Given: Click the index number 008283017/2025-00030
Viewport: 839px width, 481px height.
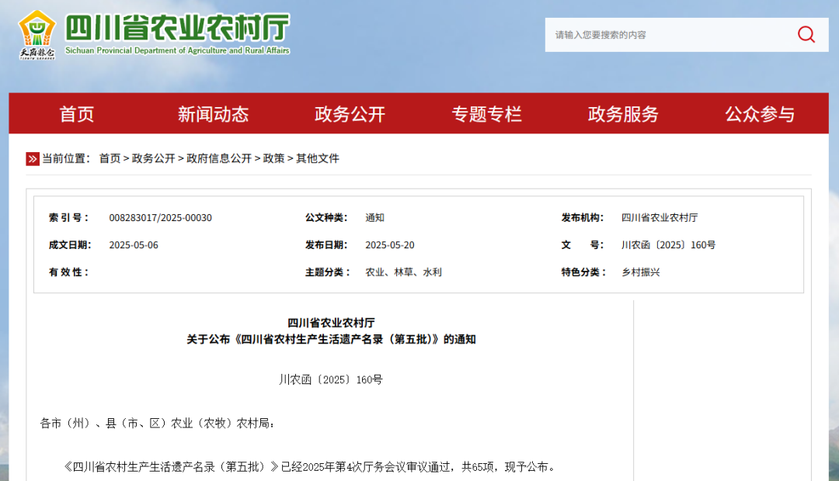Looking at the screenshot, I should (x=160, y=218).
